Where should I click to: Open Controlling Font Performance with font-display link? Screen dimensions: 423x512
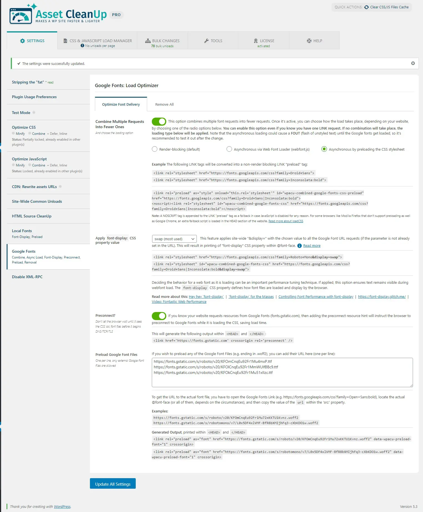[316, 296]
